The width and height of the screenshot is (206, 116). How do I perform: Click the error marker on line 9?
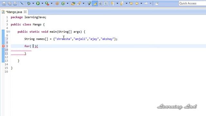point(3,46)
